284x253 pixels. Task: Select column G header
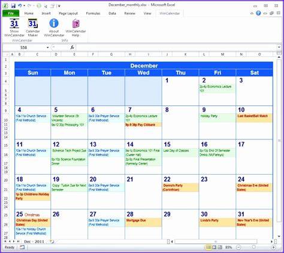111,54
